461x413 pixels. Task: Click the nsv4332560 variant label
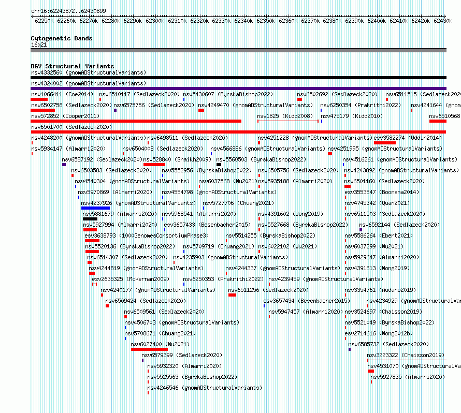pos(89,72)
